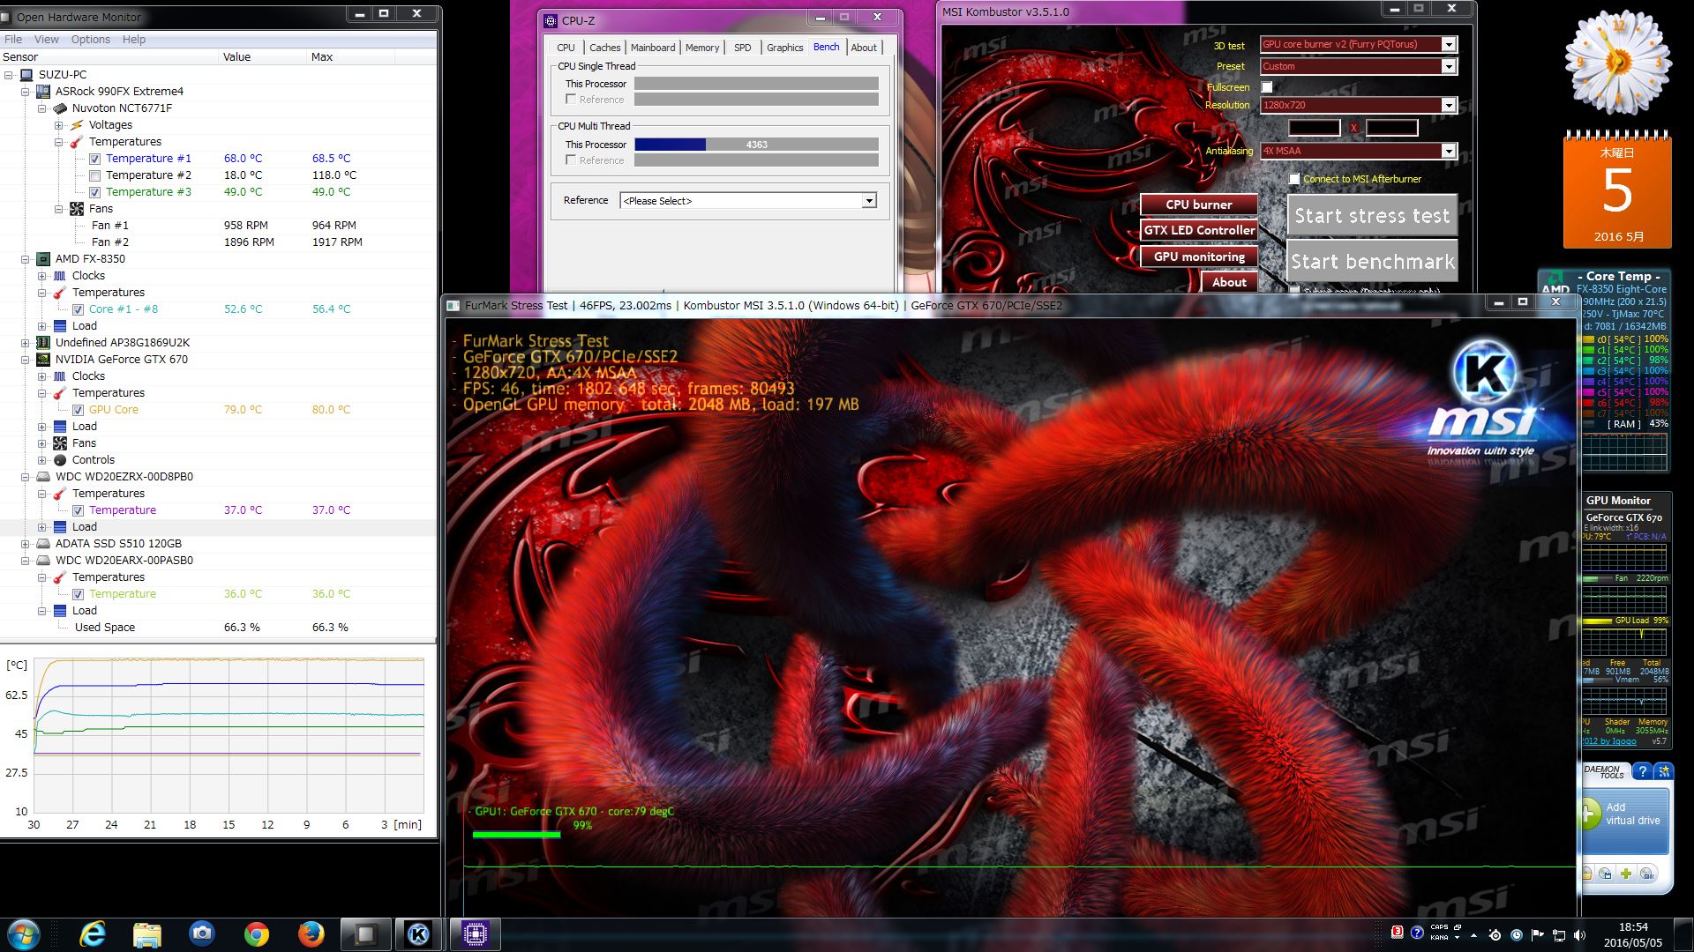Click the SteelSeries tray icon
The height and width of the screenshot is (952, 1694).
pos(1495,935)
